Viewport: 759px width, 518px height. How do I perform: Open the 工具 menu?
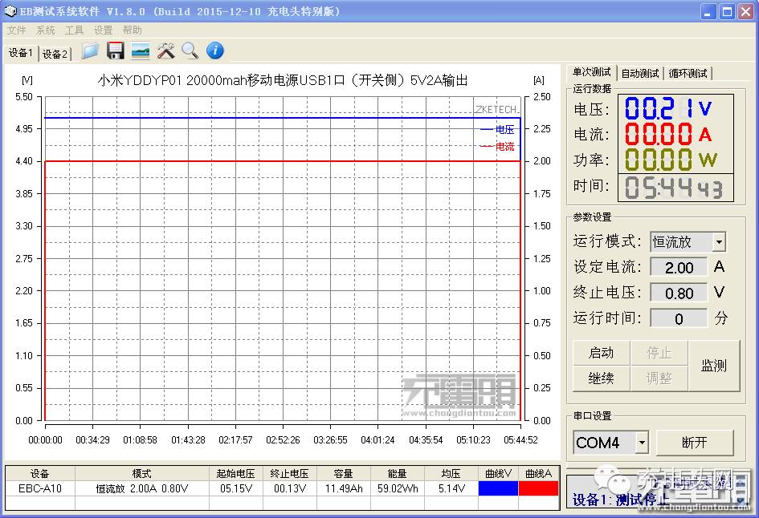tap(74, 30)
